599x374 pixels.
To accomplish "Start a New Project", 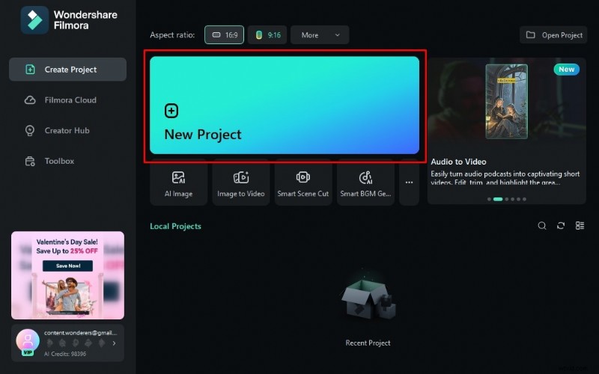I will [285, 105].
